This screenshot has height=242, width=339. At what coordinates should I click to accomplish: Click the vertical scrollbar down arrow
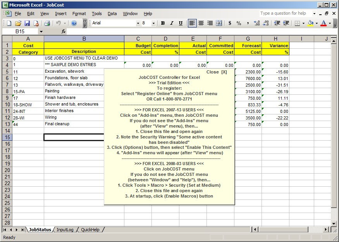click(334, 224)
